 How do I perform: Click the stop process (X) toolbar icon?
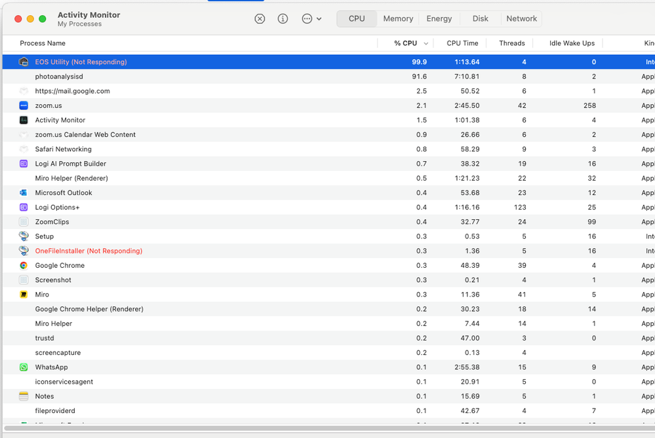tap(260, 18)
